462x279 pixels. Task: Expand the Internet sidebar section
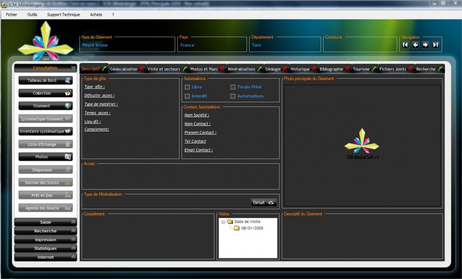coord(46,257)
